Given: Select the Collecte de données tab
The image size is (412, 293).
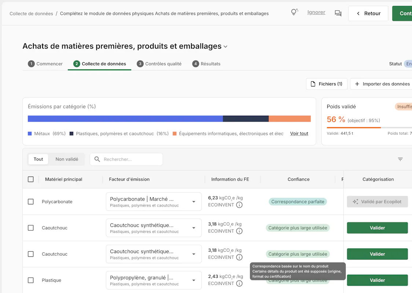Looking at the screenshot, I should pyautogui.click(x=100, y=64).
